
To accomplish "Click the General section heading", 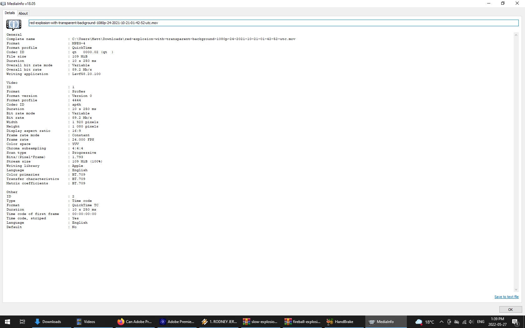I will 14,35.
